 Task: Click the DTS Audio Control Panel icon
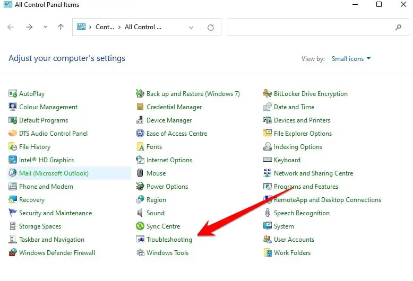point(13,133)
